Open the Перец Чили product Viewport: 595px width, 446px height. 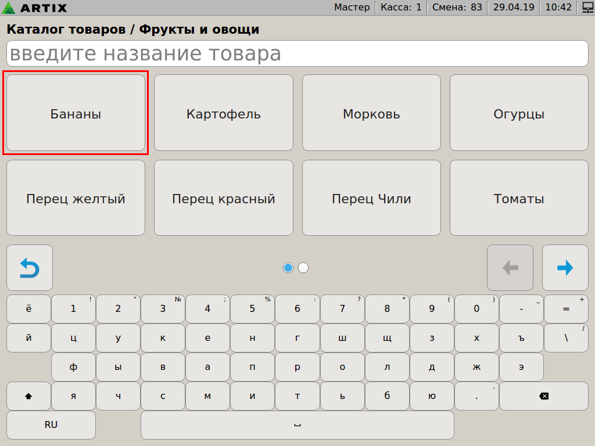coord(371,198)
